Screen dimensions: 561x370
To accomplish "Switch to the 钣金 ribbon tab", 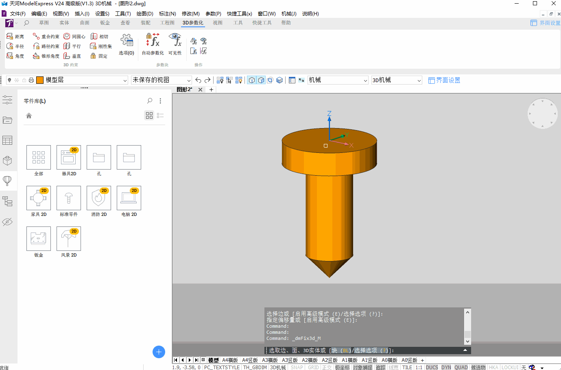I will 105,23.
